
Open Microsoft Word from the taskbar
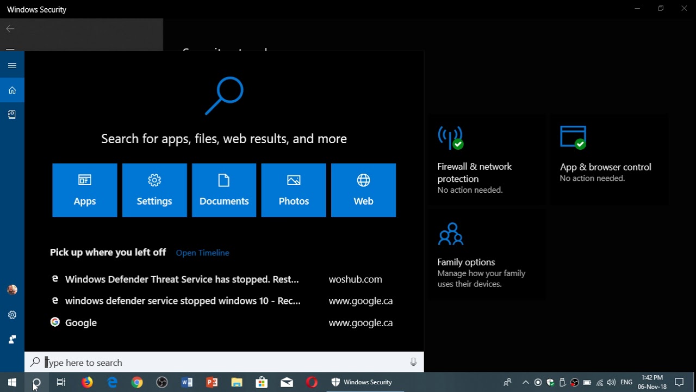(x=187, y=382)
